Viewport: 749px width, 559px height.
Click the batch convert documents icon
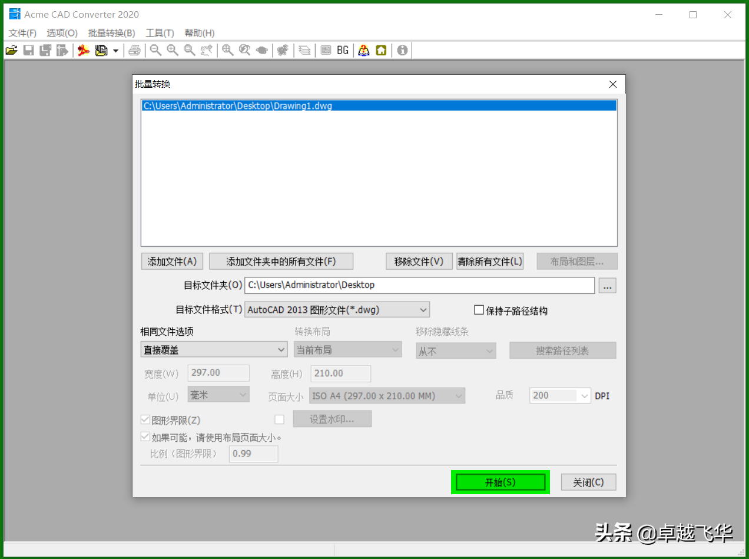101,51
